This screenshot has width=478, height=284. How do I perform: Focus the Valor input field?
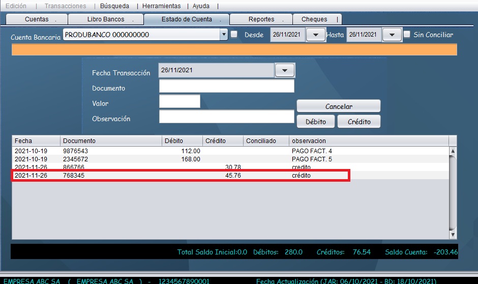click(x=180, y=102)
